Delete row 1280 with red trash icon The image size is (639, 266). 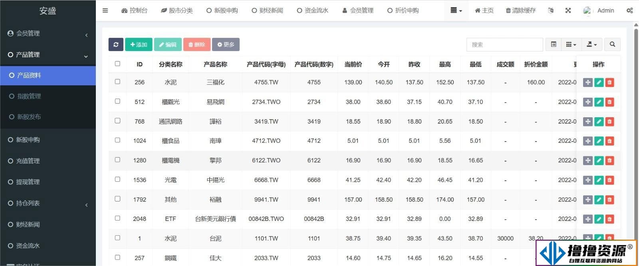click(x=609, y=161)
